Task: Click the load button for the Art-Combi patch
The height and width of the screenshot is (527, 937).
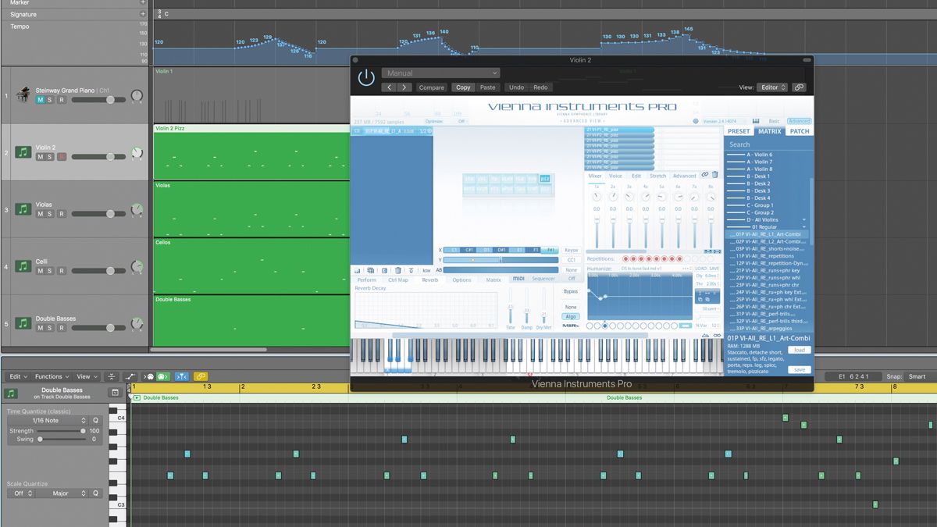Action: point(798,351)
